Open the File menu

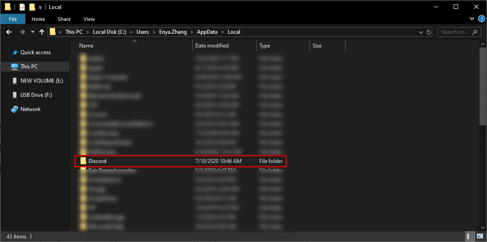13,19
